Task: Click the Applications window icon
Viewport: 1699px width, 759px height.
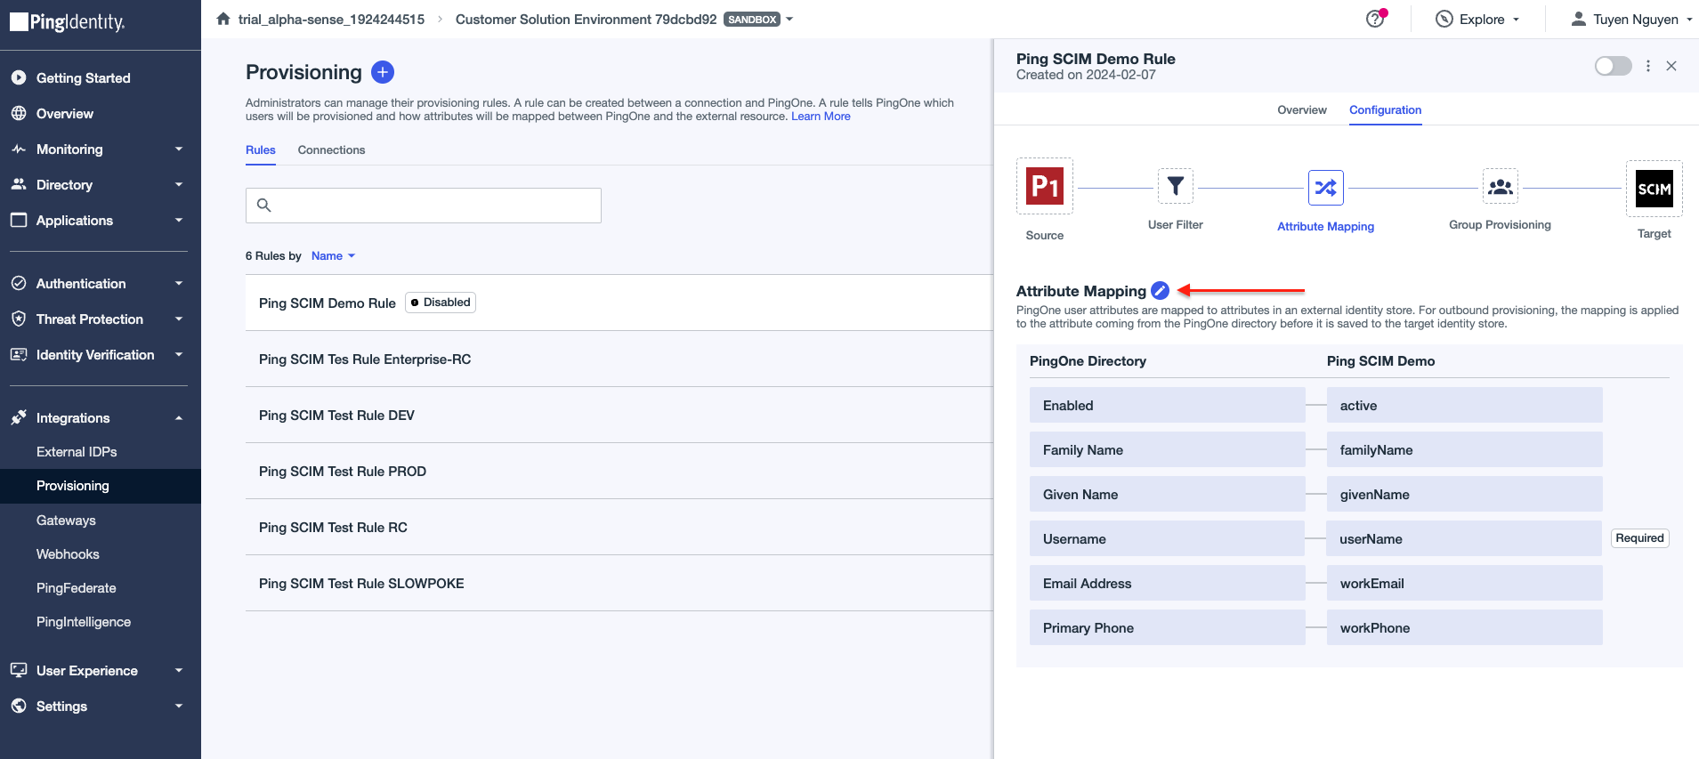Action: (19, 220)
